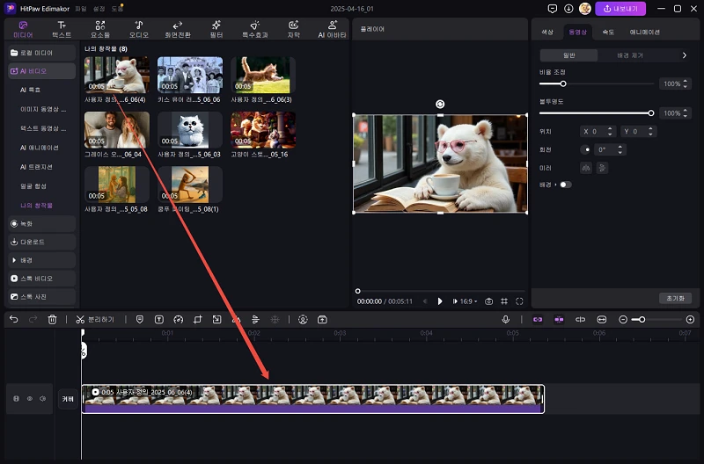The height and width of the screenshot is (464, 704).
Task: Toggle the 배경 (background) switch
Action: point(564,185)
